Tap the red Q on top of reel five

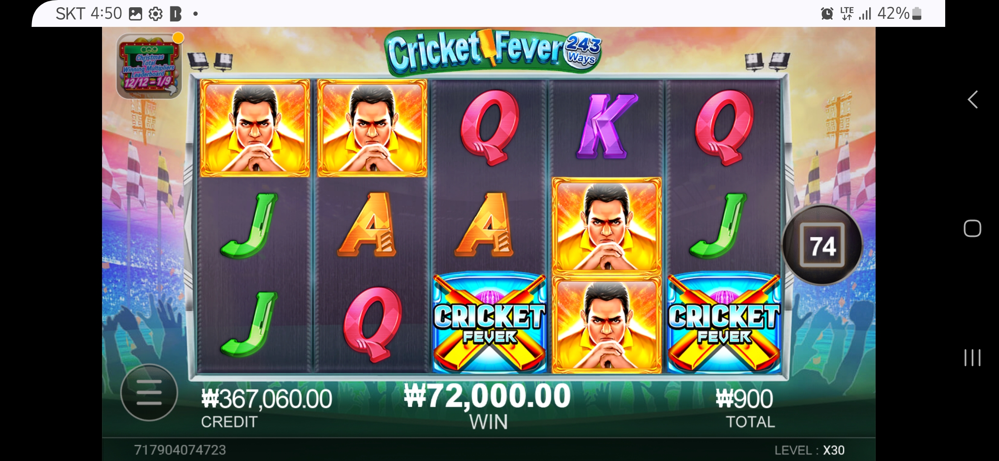pos(724,127)
